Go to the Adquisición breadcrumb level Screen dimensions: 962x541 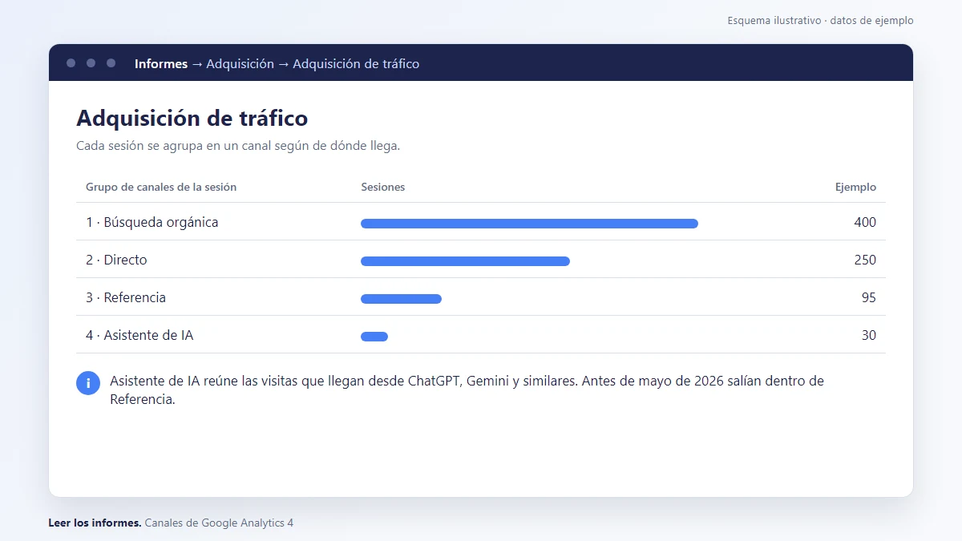240,63
